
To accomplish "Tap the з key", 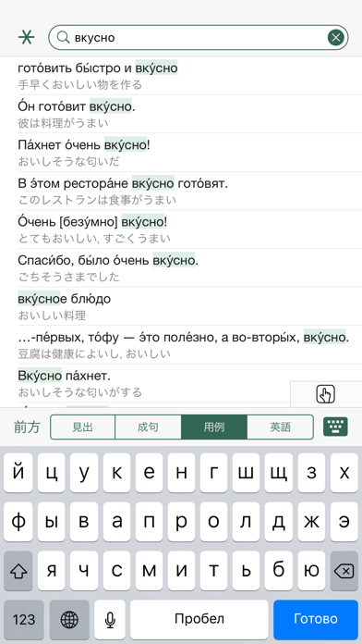I will 311,473.
